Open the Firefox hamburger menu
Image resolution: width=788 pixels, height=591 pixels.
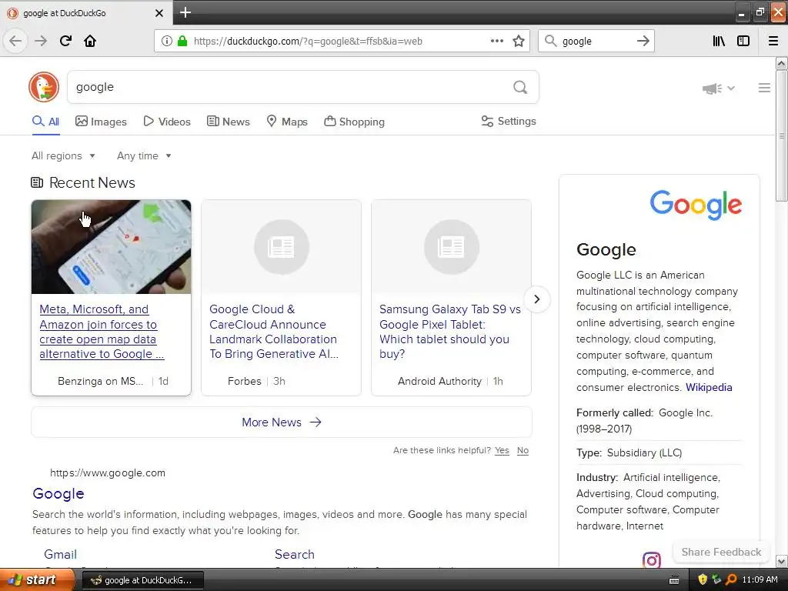click(x=773, y=41)
